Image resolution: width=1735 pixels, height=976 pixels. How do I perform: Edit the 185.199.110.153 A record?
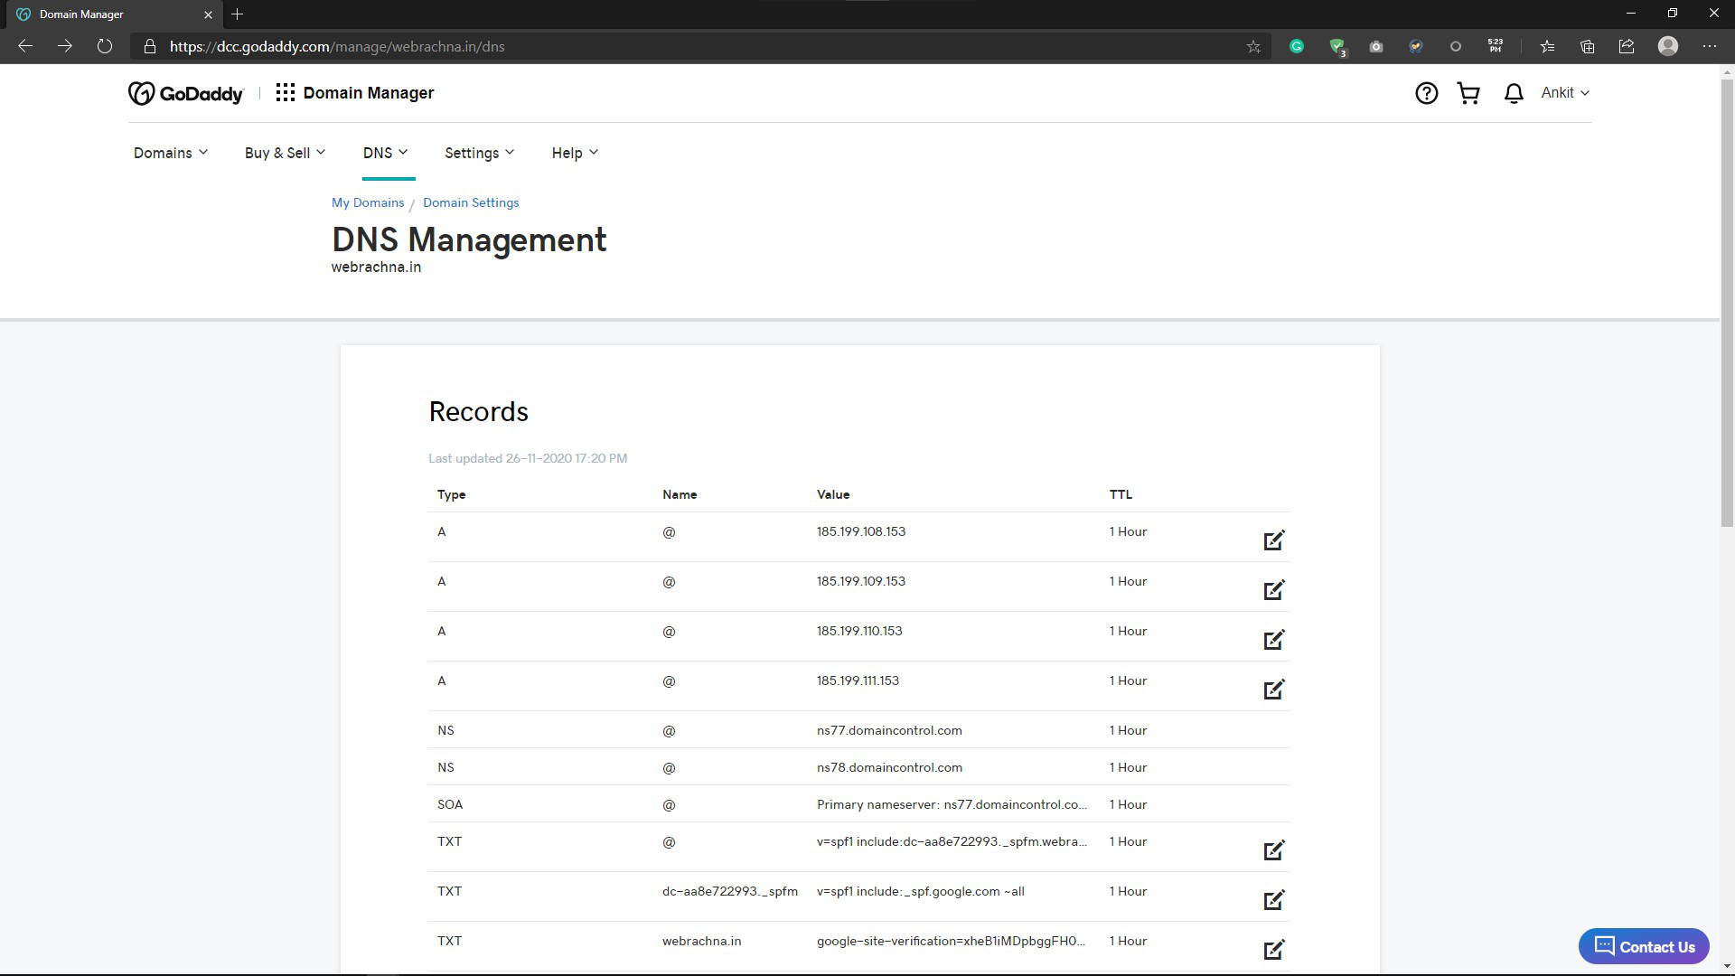click(1273, 640)
